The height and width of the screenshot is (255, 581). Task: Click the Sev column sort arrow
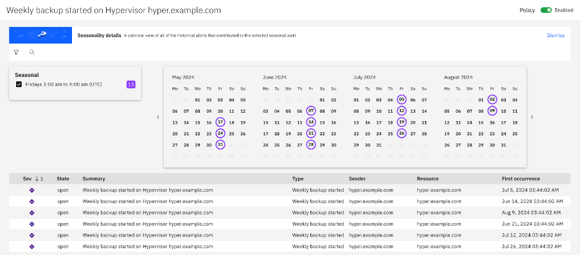pyautogui.click(x=37, y=179)
